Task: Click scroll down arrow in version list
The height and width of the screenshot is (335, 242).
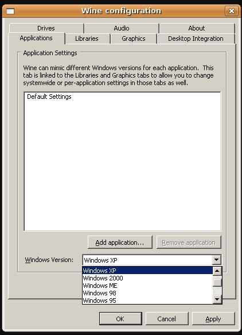Action: pyautogui.click(x=217, y=299)
